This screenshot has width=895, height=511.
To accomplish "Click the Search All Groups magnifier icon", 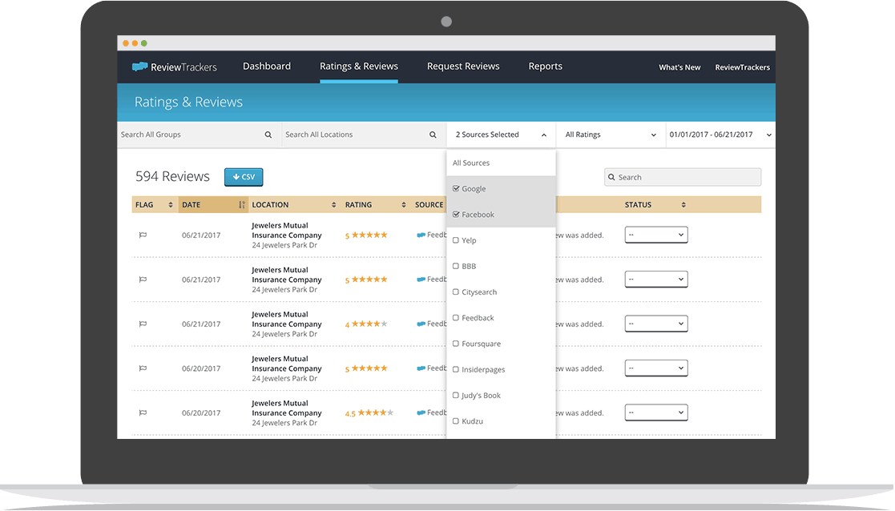I will [x=268, y=135].
